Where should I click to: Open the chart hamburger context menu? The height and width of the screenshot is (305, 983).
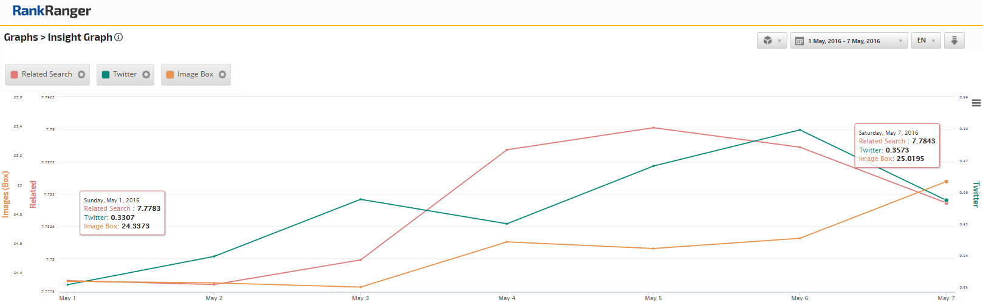[976, 103]
